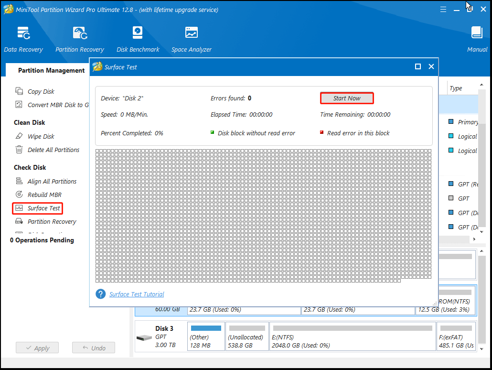Select the Partition Management tab
492x370 pixels.
pyautogui.click(x=51, y=70)
